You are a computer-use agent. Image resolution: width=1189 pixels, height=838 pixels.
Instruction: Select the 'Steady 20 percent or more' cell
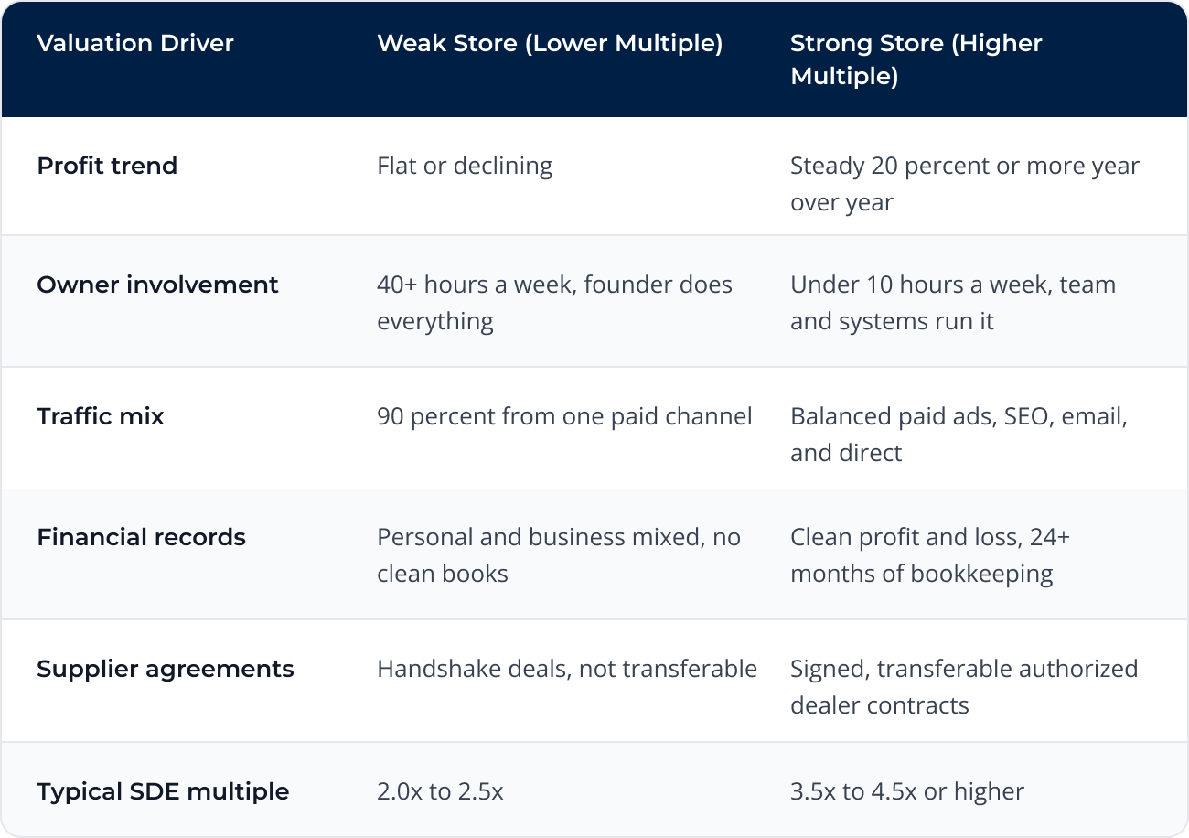coord(965,184)
